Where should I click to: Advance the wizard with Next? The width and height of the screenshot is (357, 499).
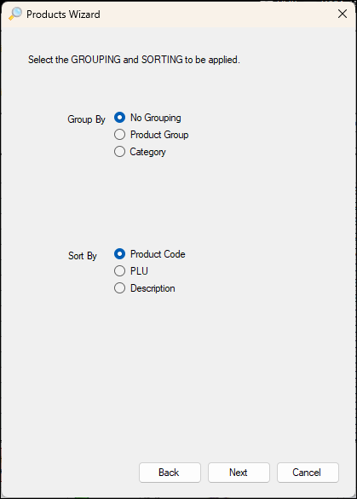point(239,473)
